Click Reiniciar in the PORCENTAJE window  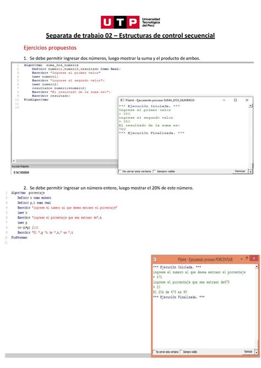248,351
